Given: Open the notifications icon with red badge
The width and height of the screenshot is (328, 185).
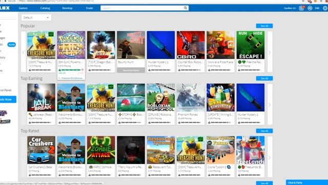Looking at the screenshot, I should tap(301, 8).
